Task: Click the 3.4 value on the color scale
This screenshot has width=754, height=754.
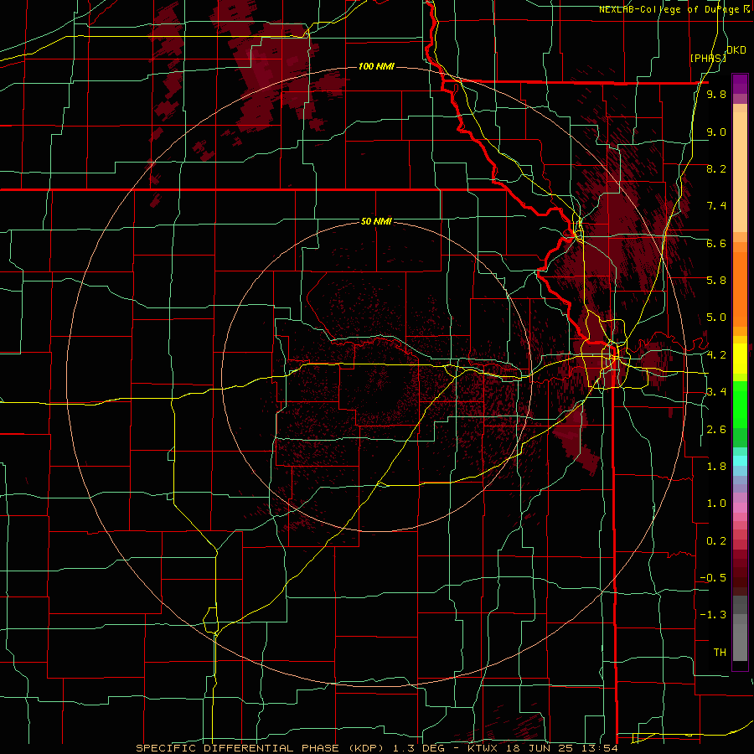Action: (716, 392)
